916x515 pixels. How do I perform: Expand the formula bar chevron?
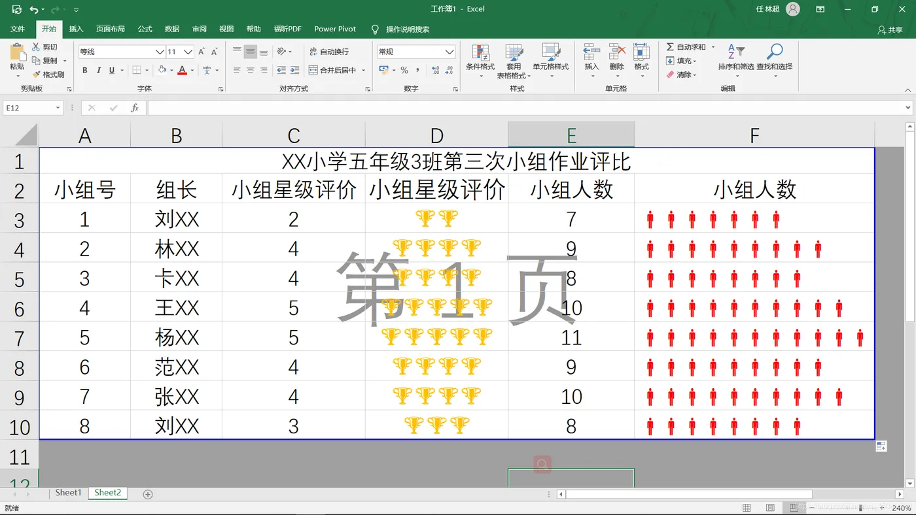tap(907, 108)
